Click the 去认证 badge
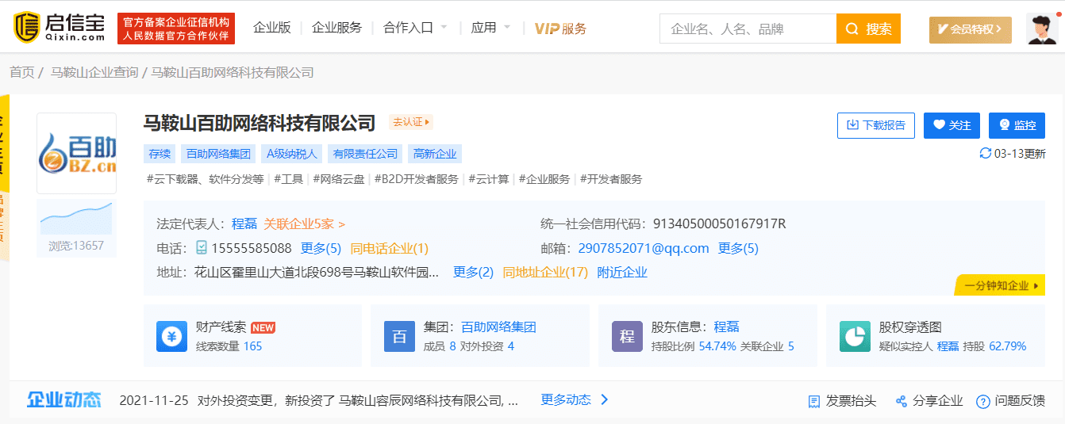This screenshot has width=1065, height=424. click(410, 122)
